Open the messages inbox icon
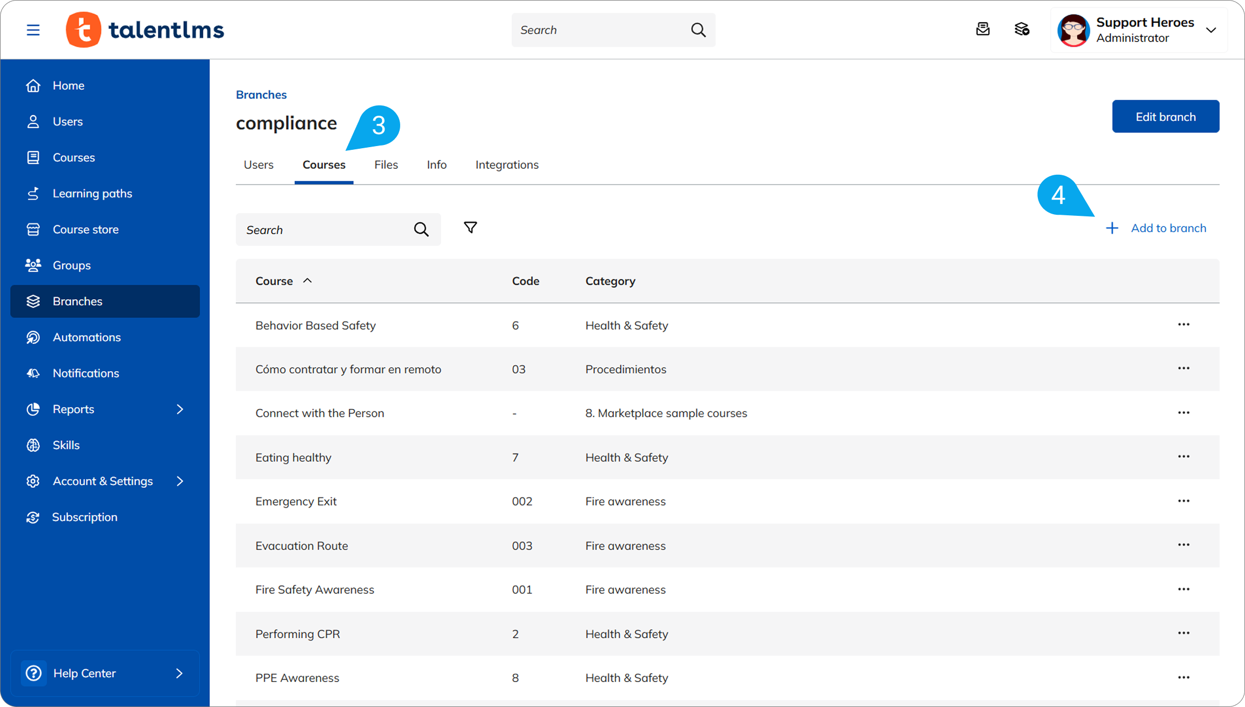1245x707 pixels. [983, 29]
